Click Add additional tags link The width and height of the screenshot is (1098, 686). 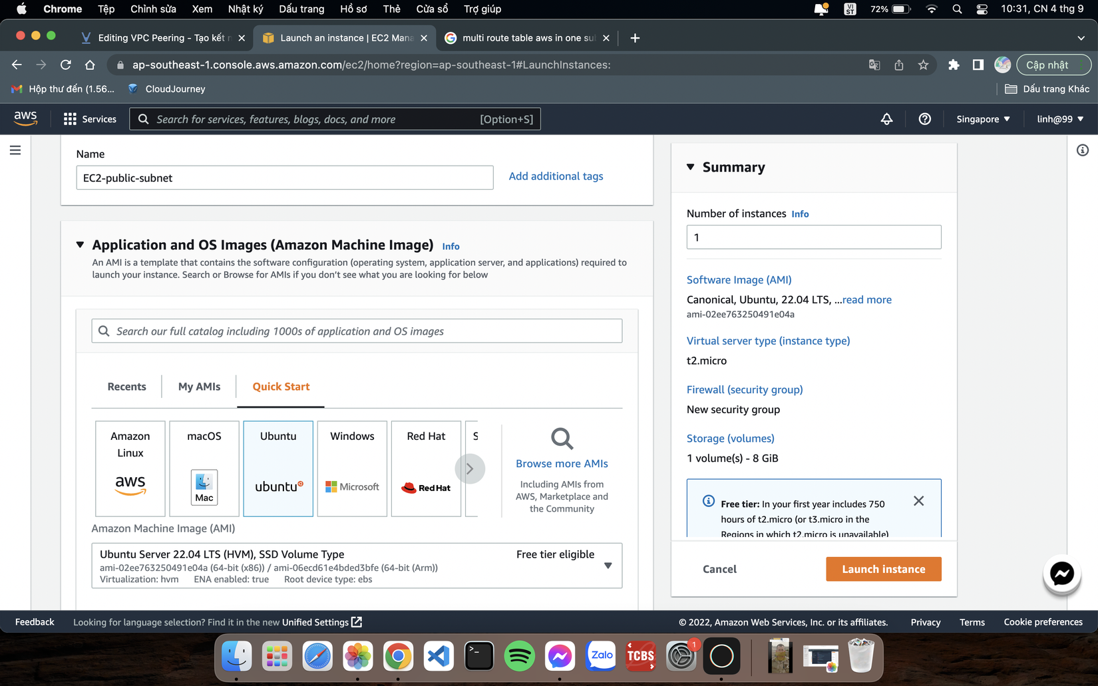[x=556, y=176]
